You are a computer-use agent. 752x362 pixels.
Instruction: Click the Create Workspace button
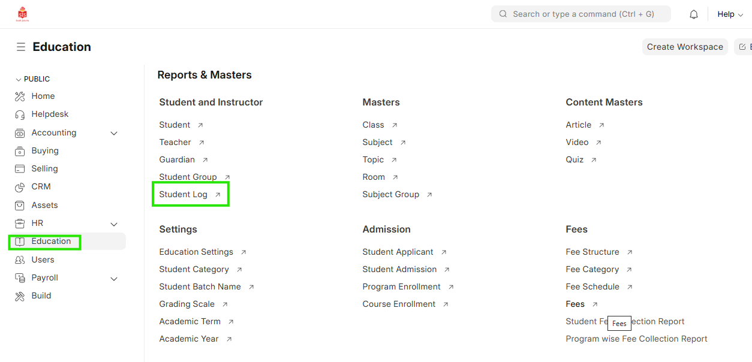tap(684, 47)
